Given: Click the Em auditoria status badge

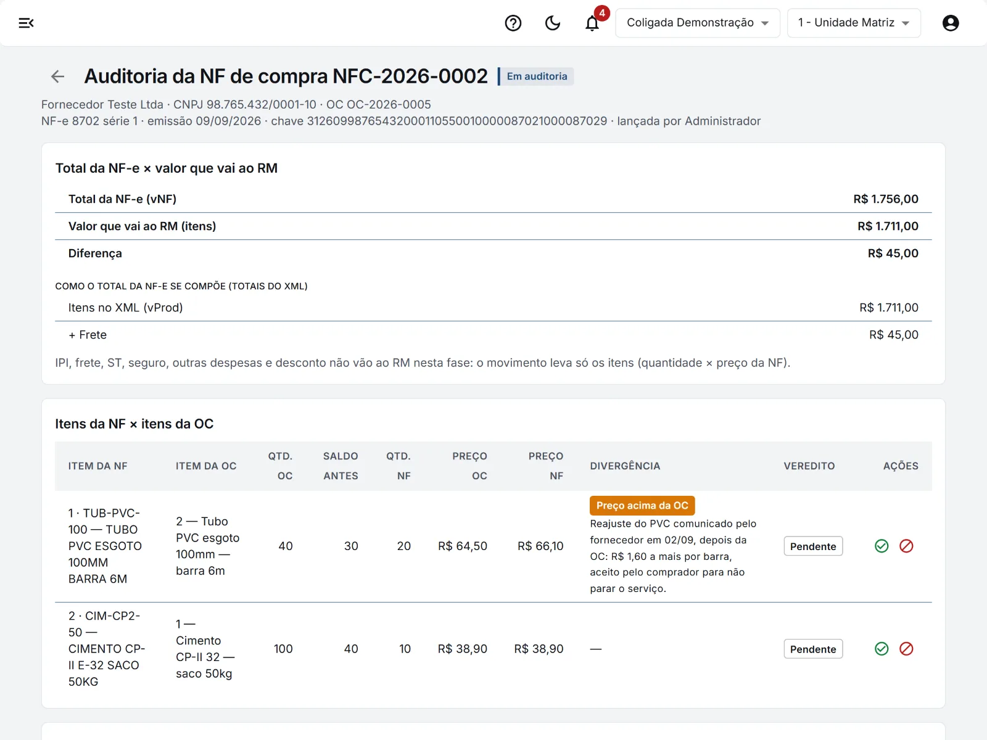Looking at the screenshot, I should [536, 76].
